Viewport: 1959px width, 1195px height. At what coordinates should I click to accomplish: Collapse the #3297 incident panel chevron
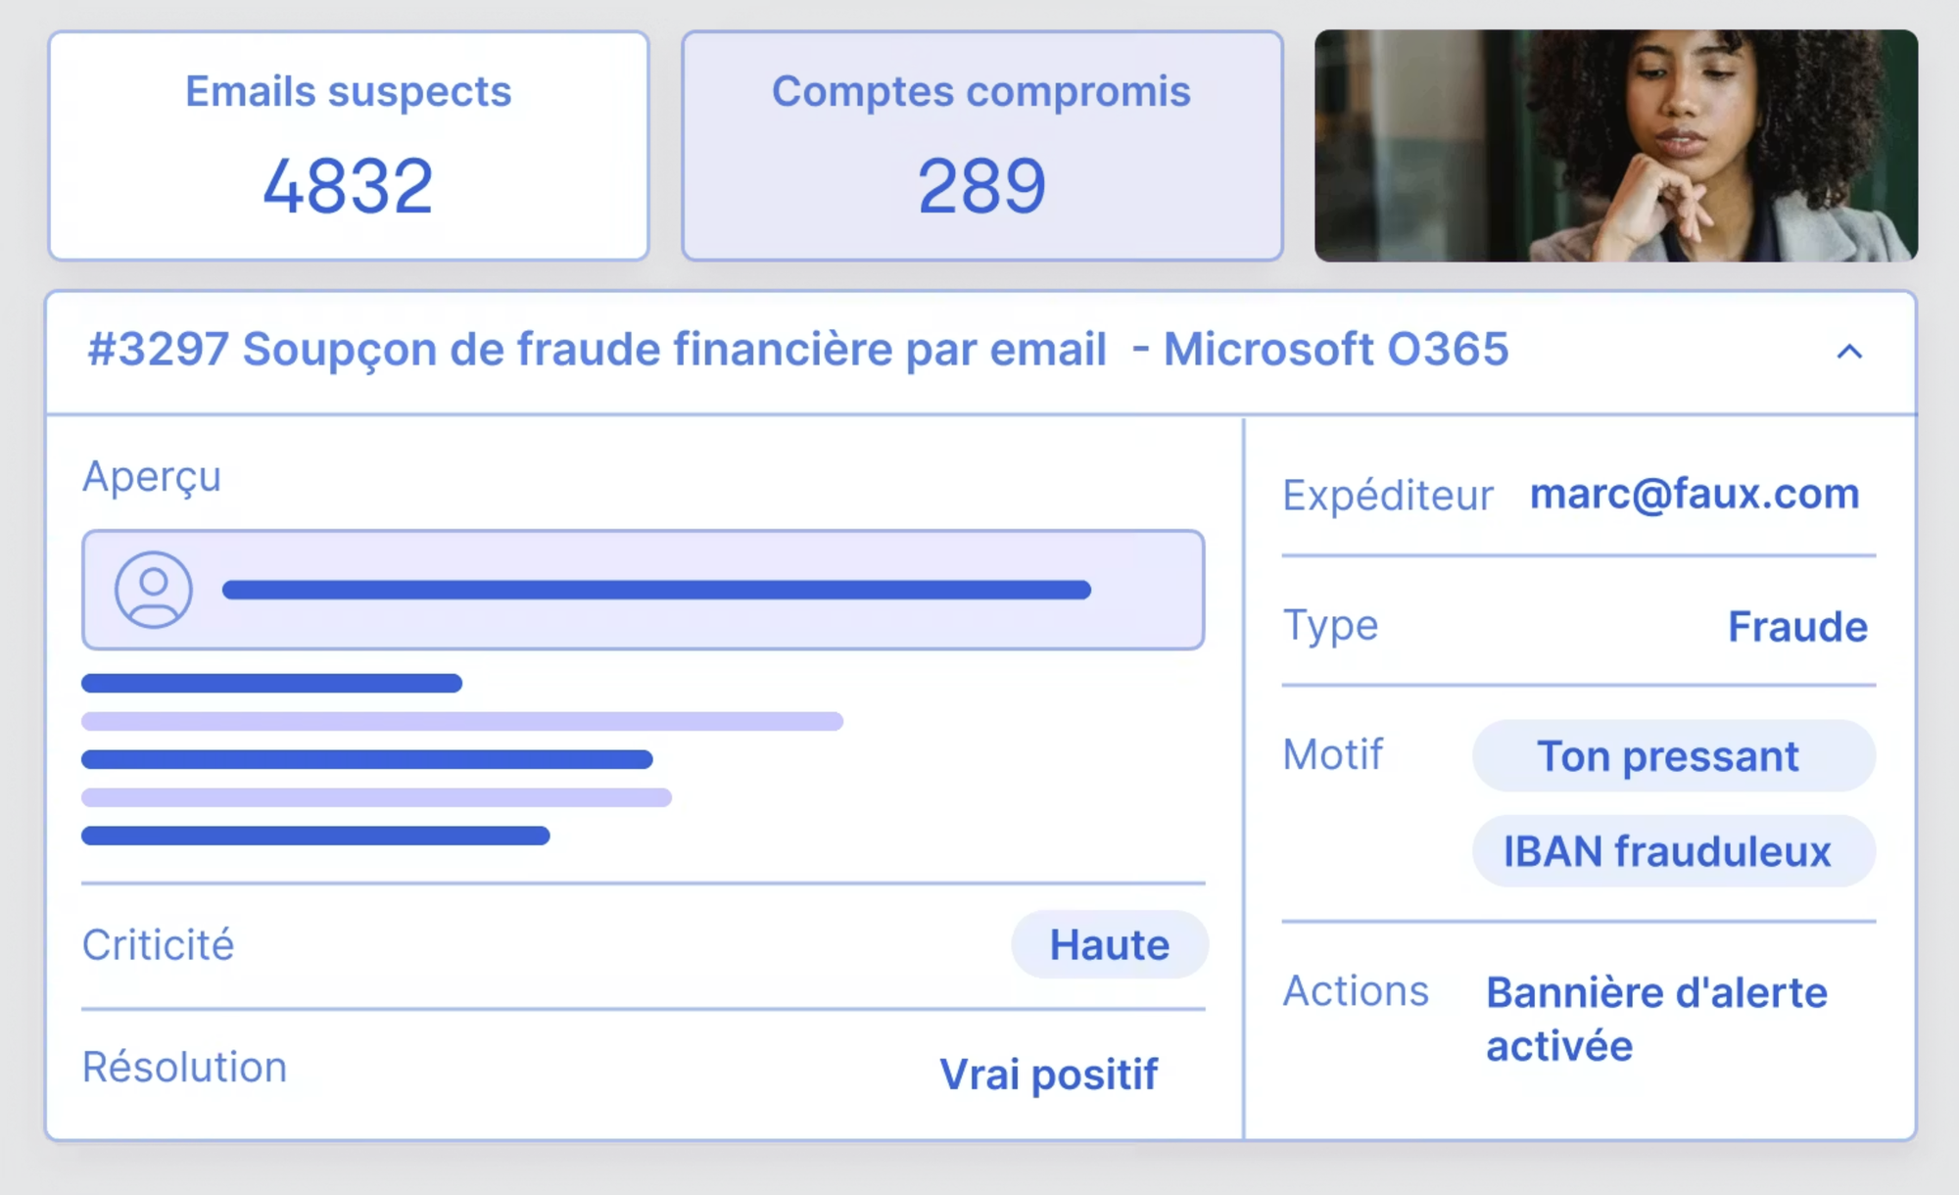pyautogui.click(x=1849, y=352)
